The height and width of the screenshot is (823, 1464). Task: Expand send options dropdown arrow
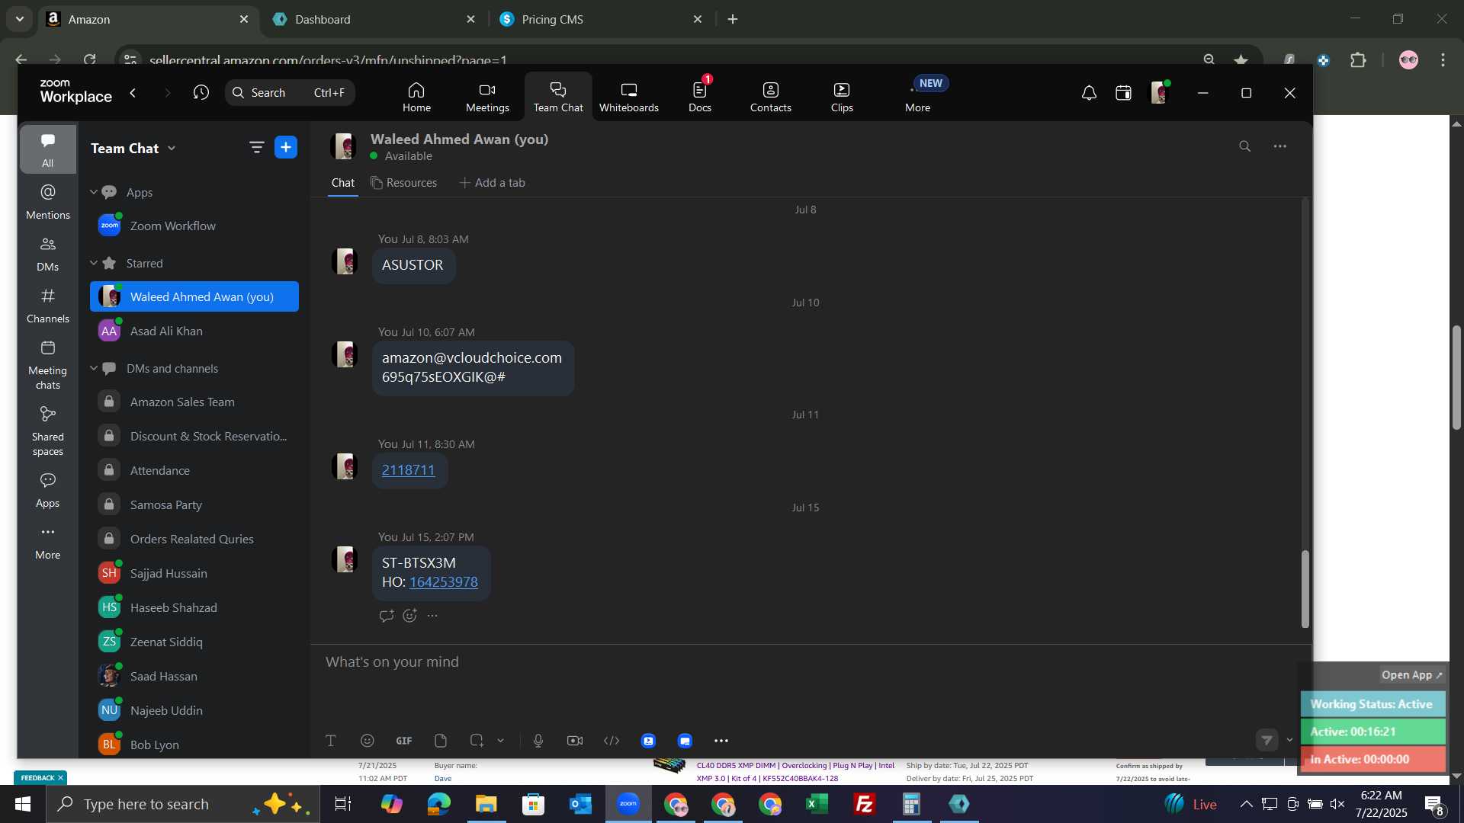[x=1289, y=740]
